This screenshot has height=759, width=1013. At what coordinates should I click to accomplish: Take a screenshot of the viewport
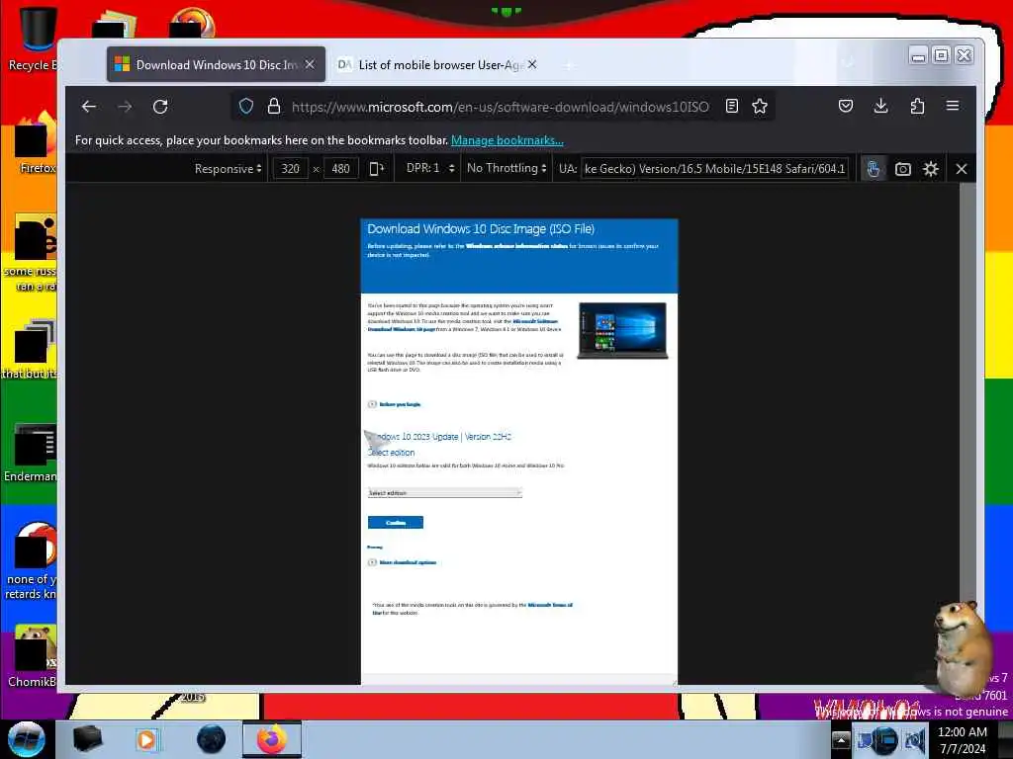point(902,169)
